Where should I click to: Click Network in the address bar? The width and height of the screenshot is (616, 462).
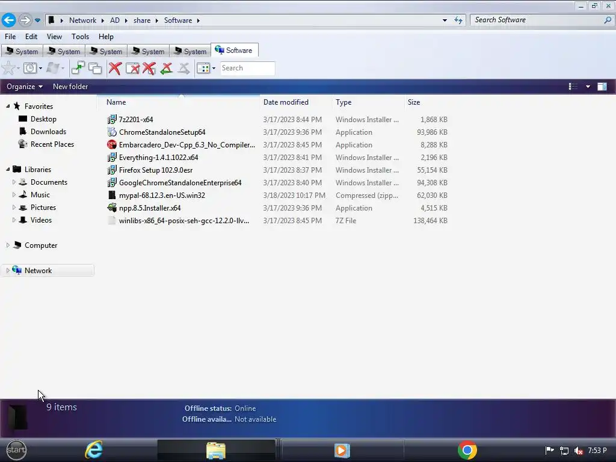[x=82, y=20]
